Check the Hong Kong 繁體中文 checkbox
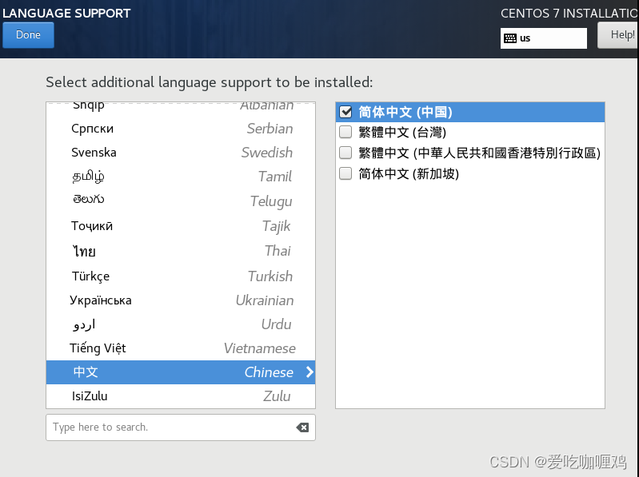The width and height of the screenshot is (639, 477). (x=345, y=153)
